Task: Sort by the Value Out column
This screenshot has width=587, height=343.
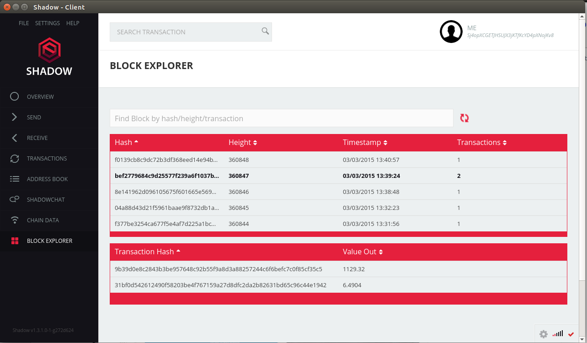Action: 363,252
